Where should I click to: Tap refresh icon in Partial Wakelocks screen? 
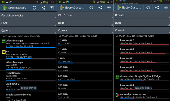click(x=34, y=8)
